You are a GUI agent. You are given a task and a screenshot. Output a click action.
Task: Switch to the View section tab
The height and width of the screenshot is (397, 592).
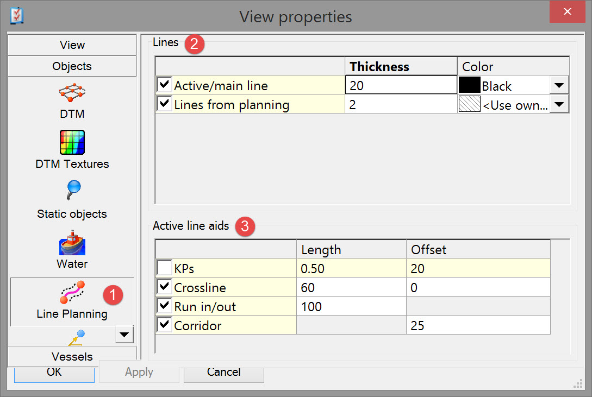coord(72,45)
